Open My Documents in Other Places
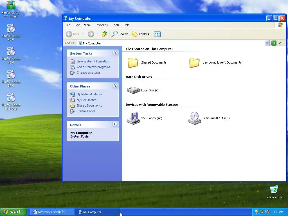Viewport: 288px width, 216px height. click(x=86, y=100)
